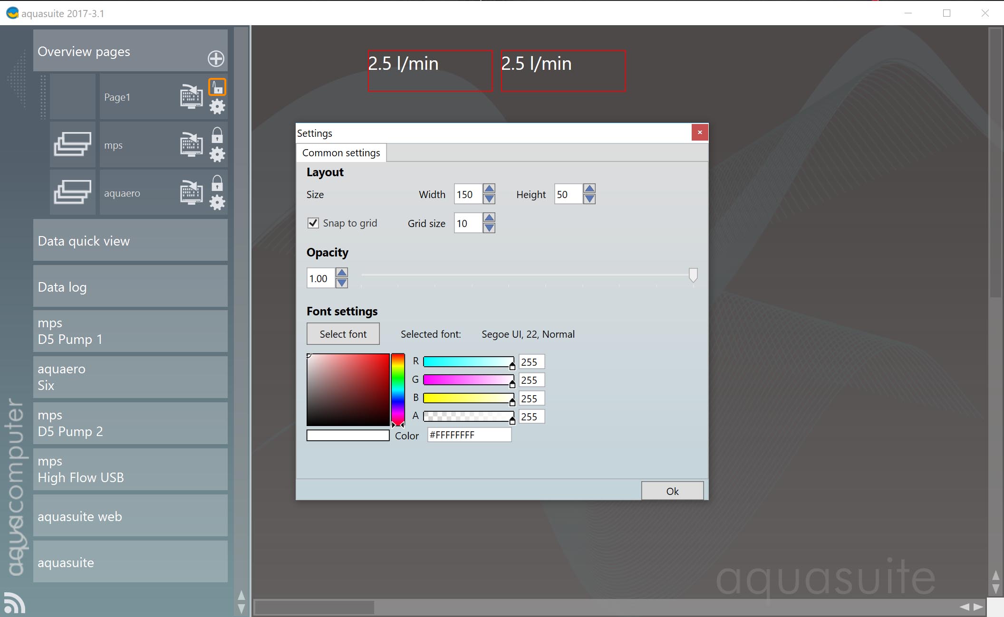Open Page1 settings gear icon
Viewport: 1004px width, 617px height.
217,106
